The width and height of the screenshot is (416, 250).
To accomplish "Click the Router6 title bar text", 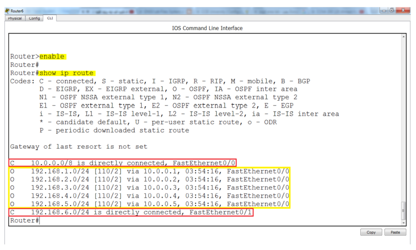I will click(x=17, y=11).
